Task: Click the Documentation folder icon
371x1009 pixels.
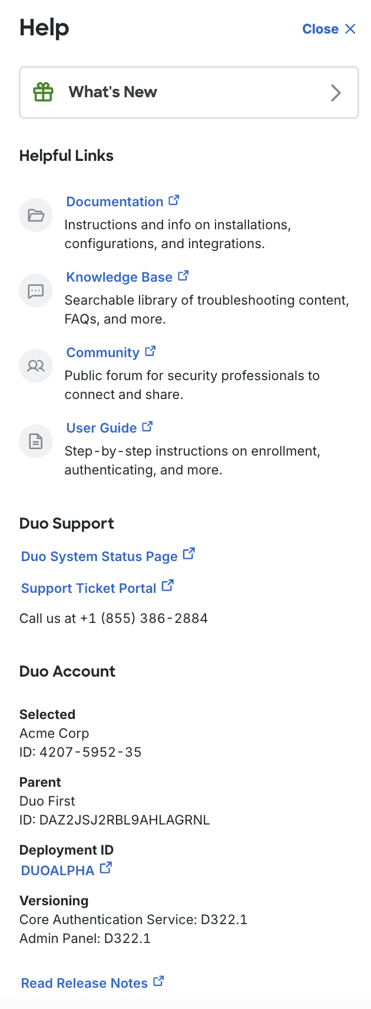Action: click(35, 215)
